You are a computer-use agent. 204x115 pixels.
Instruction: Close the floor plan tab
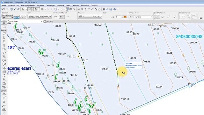[41, 21]
